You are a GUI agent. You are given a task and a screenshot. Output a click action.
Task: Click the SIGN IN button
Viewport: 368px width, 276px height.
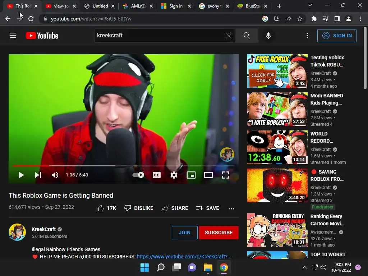pyautogui.click(x=337, y=36)
